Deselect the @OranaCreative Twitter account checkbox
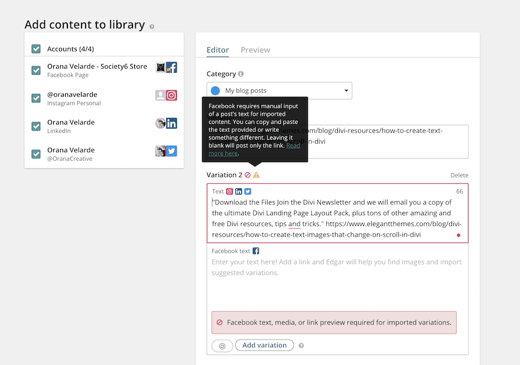Viewport: 520px width, 365px height. [x=36, y=154]
